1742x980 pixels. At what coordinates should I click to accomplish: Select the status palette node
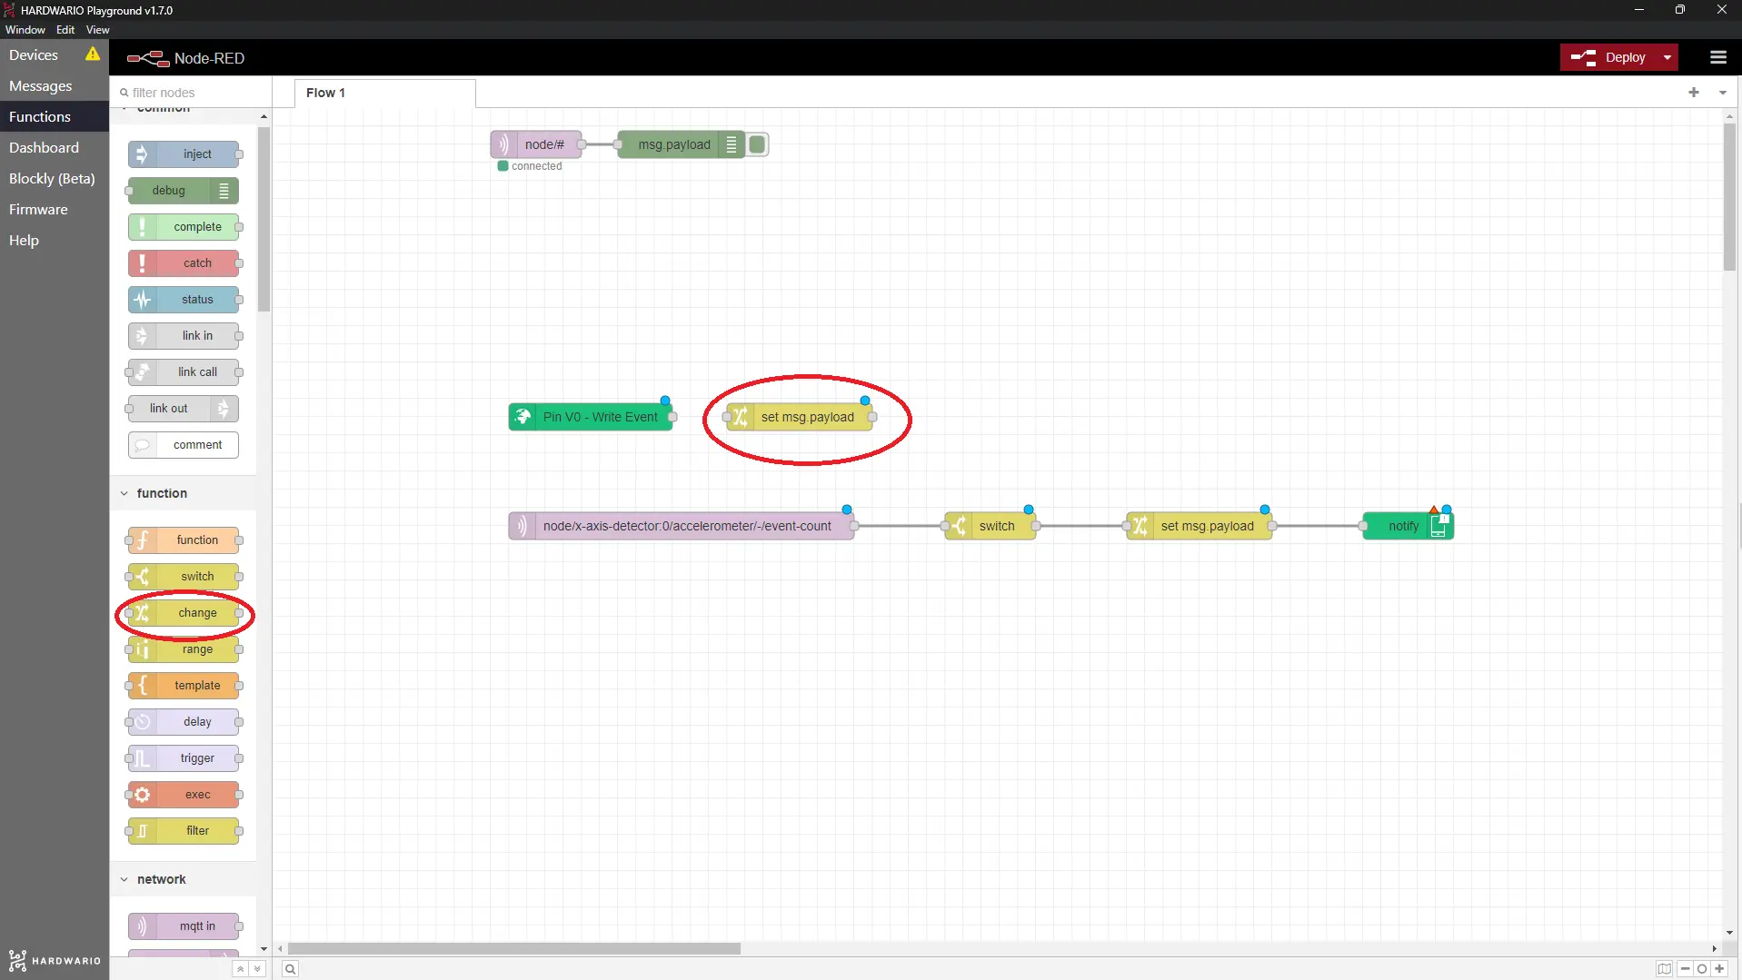click(184, 300)
